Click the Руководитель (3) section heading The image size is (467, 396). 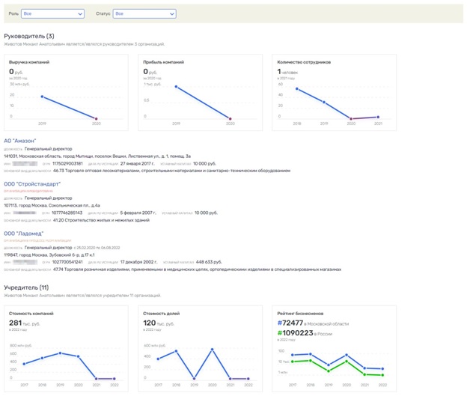[x=29, y=36]
